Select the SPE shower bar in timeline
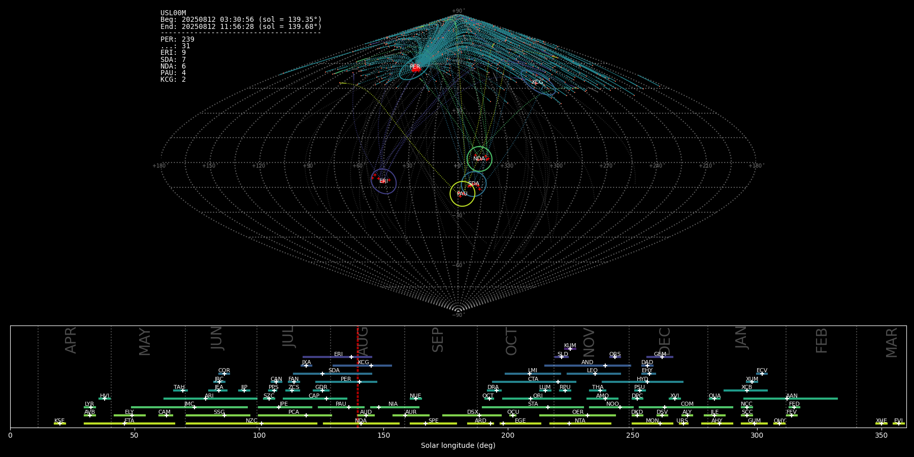 coord(433,423)
